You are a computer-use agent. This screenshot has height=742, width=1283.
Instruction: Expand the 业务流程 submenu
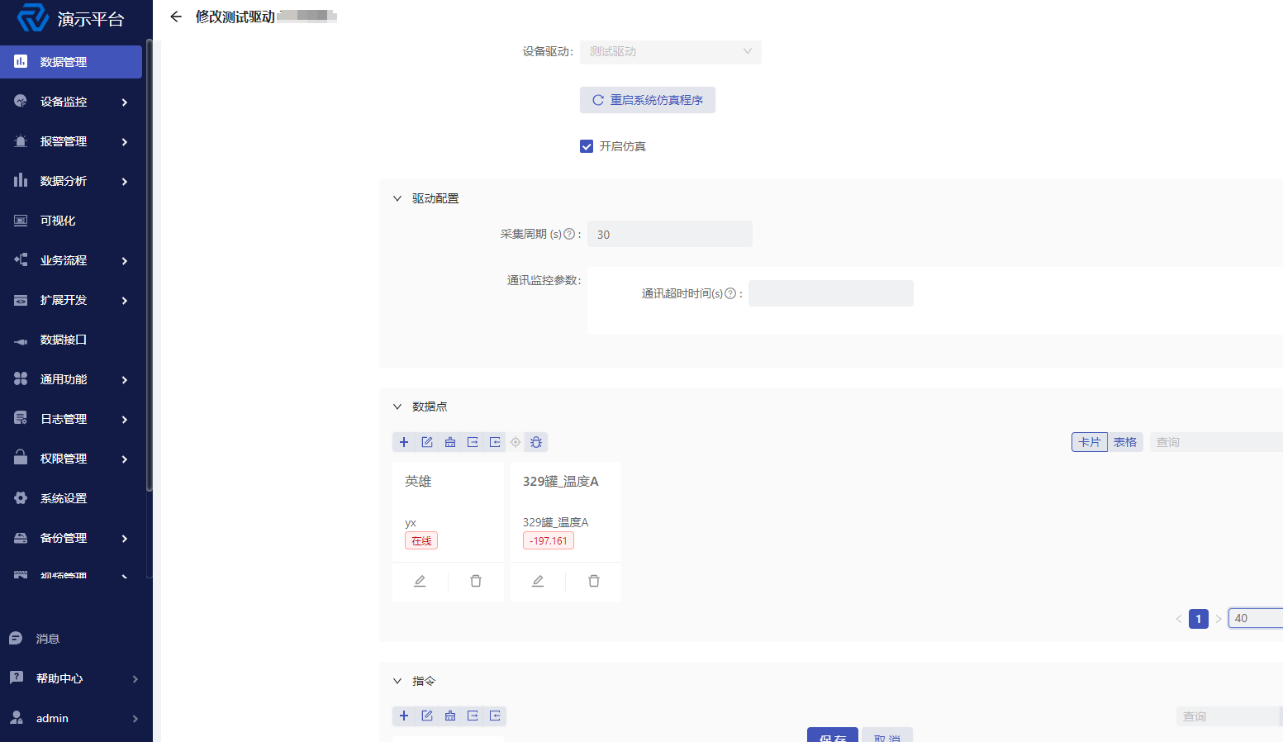pyautogui.click(x=124, y=260)
